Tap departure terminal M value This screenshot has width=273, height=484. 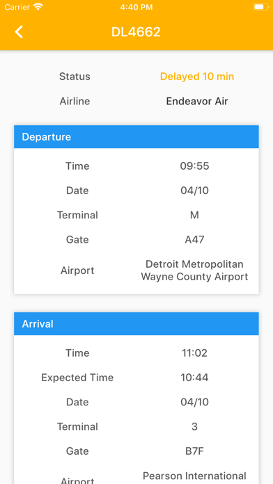point(194,215)
